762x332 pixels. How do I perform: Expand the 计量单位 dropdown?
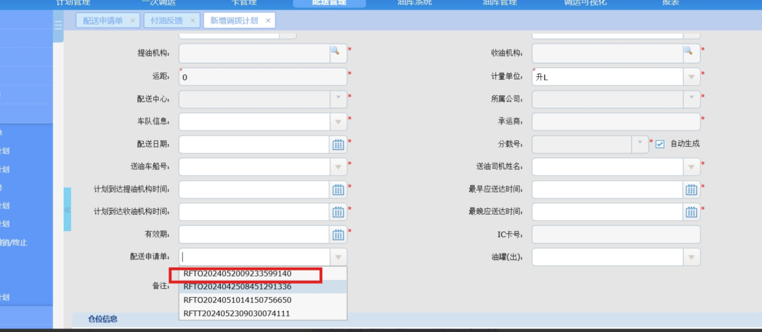[x=691, y=77]
